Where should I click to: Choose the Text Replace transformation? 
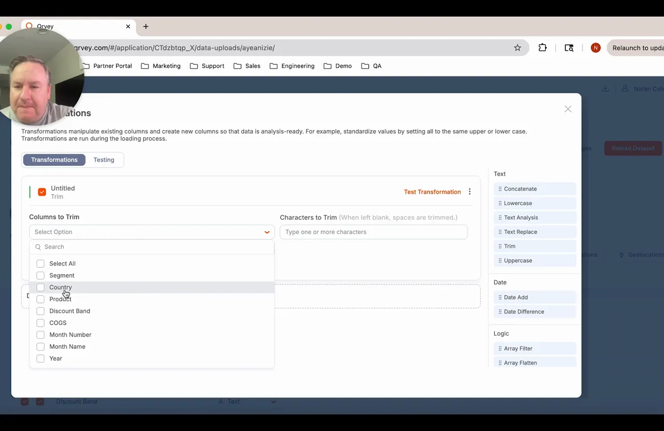click(520, 232)
